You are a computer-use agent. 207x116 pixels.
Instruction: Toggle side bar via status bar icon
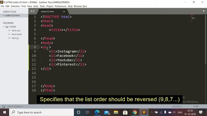click(x=4, y=106)
